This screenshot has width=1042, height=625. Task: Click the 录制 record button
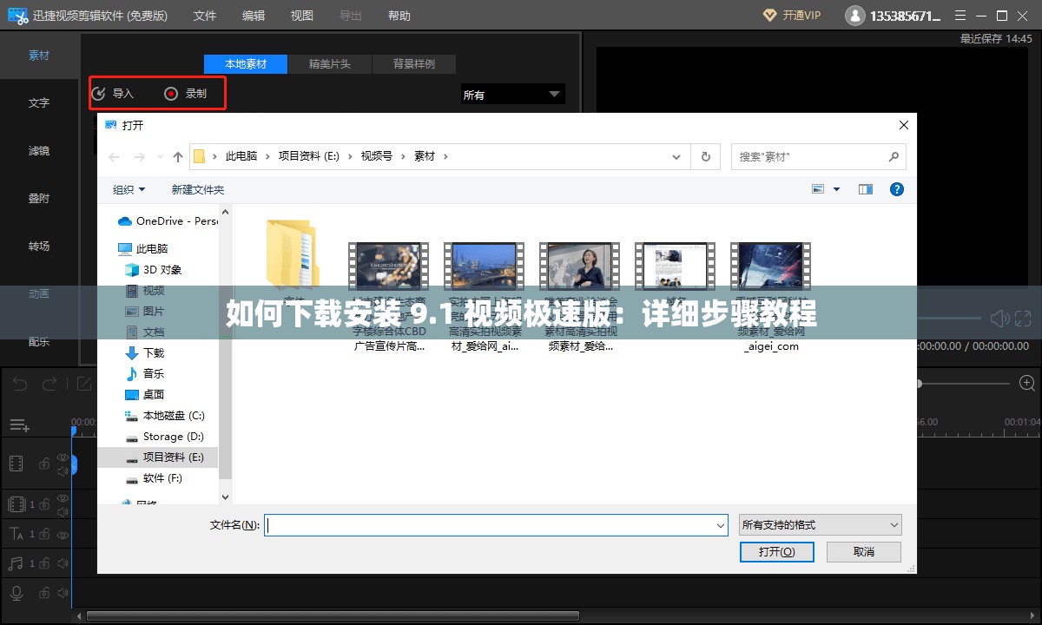point(186,94)
